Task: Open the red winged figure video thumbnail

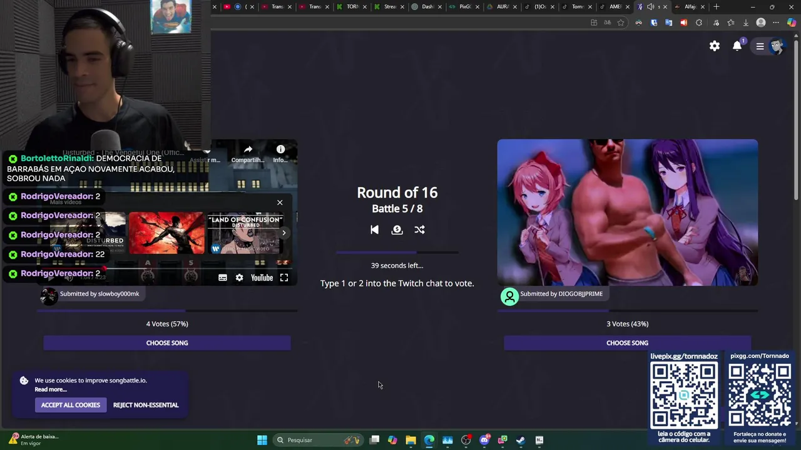Action: click(x=166, y=232)
